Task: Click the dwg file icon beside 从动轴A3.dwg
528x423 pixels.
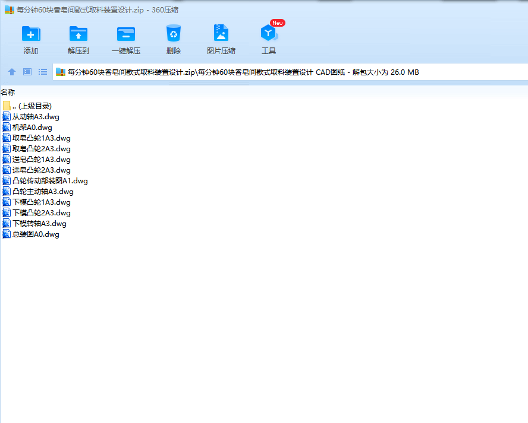Action: pos(7,117)
